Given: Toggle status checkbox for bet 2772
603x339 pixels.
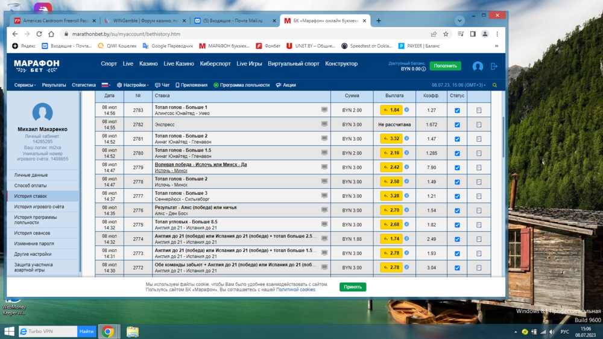Looking at the screenshot, I should point(457,268).
